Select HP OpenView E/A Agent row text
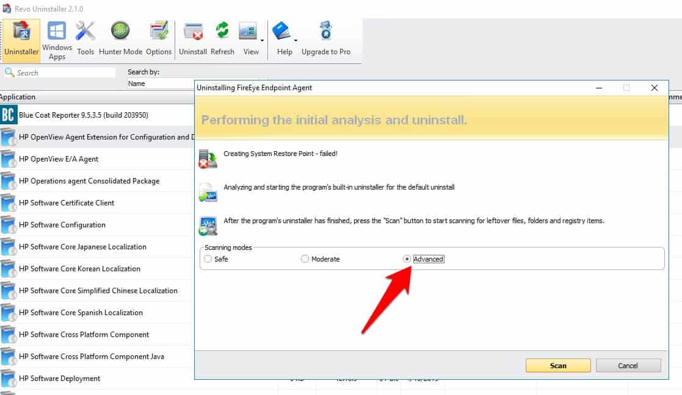682x395 pixels. tap(59, 159)
